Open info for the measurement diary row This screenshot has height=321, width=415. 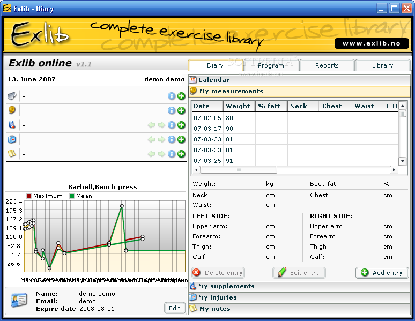[x=172, y=110]
